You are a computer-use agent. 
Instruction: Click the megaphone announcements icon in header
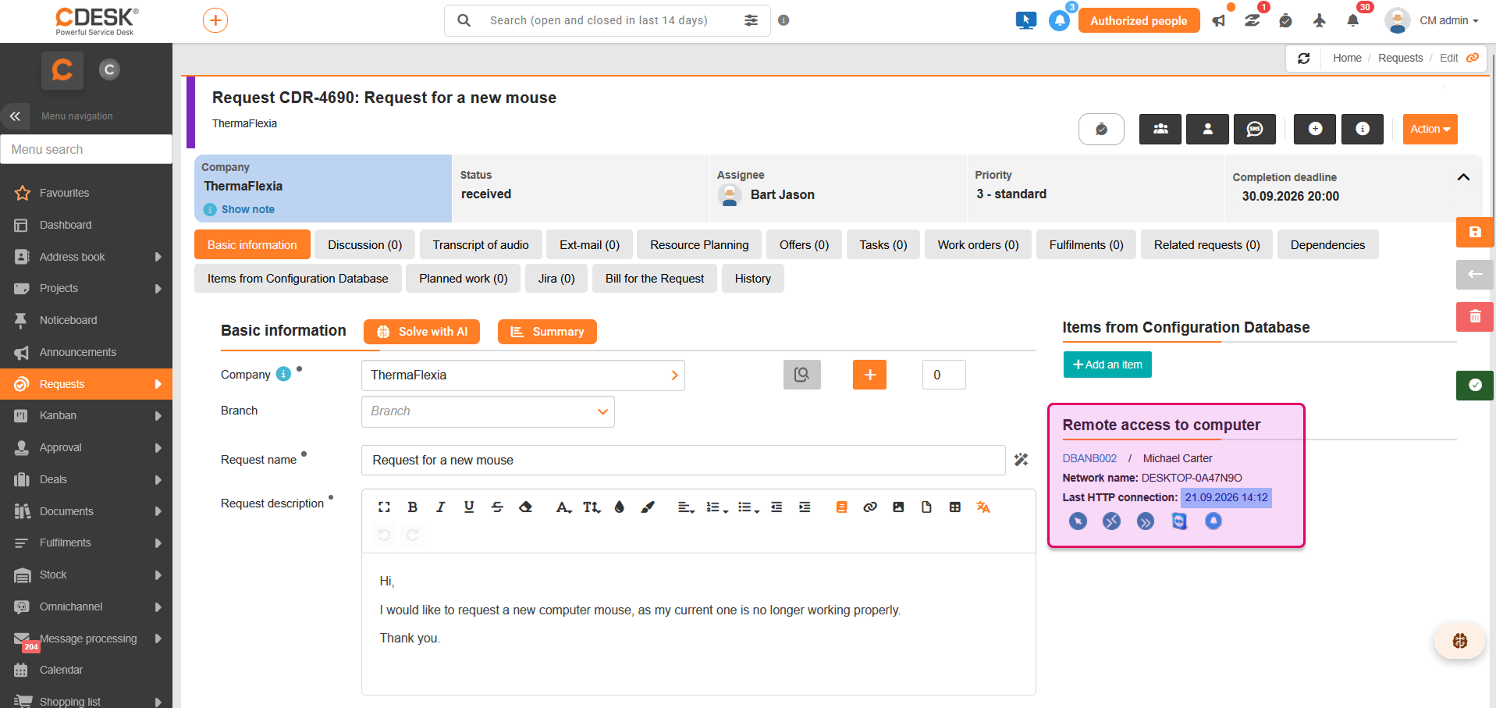click(1219, 21)
